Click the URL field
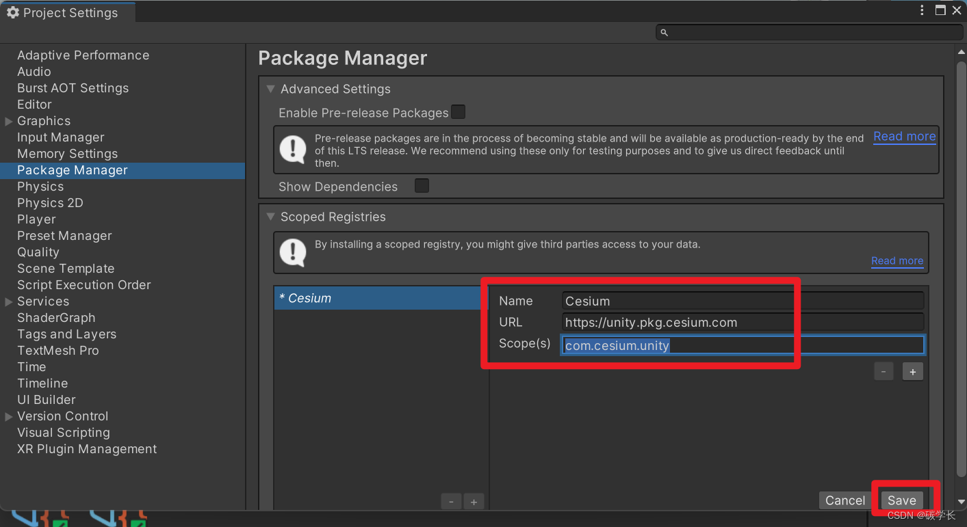Viewport: 967px width, 527px height. 743,322
